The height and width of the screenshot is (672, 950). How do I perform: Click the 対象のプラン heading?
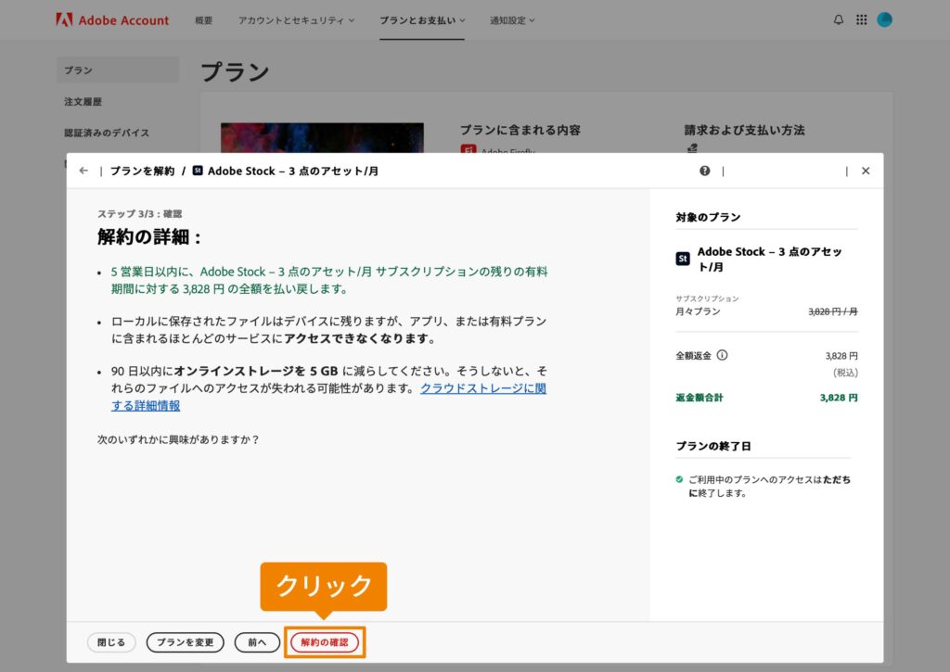(708, 217)
